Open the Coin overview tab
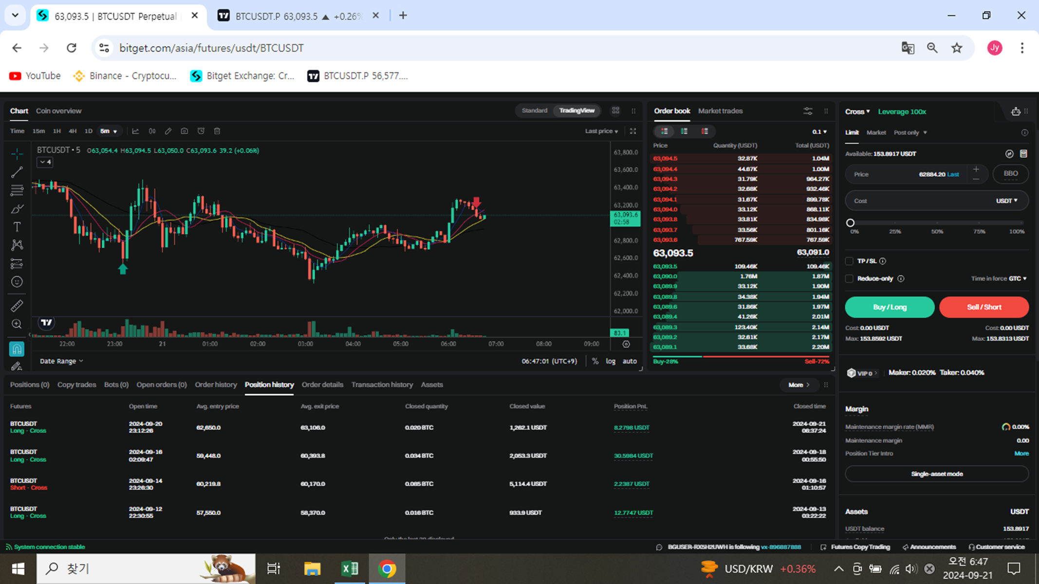The height and width of the screenshot is (584, 1039). (58, 111)
